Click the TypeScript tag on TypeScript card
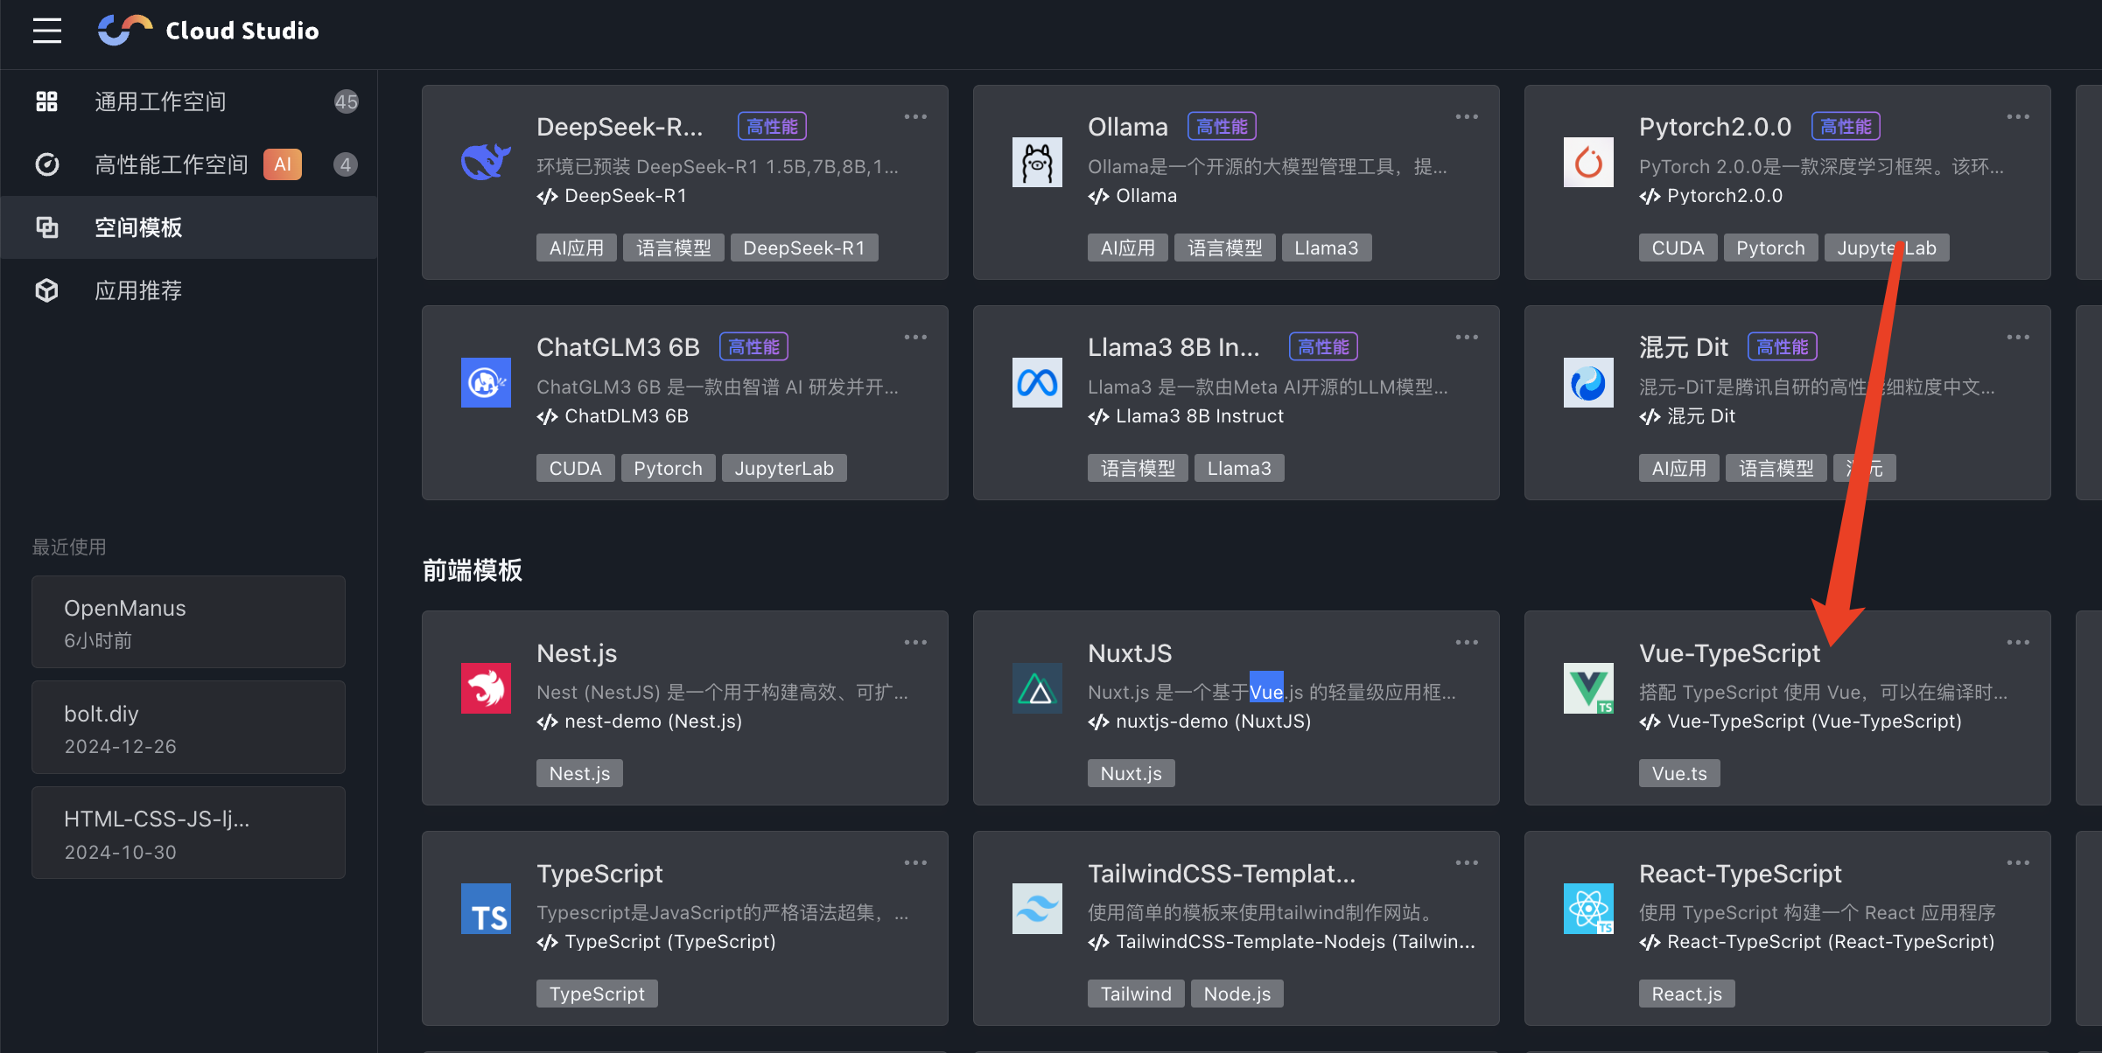 pyautogui.click(x=597, y=994)
